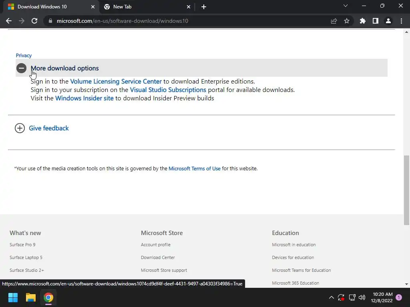Expand Give feedback with the plus icon

(20, 128)
